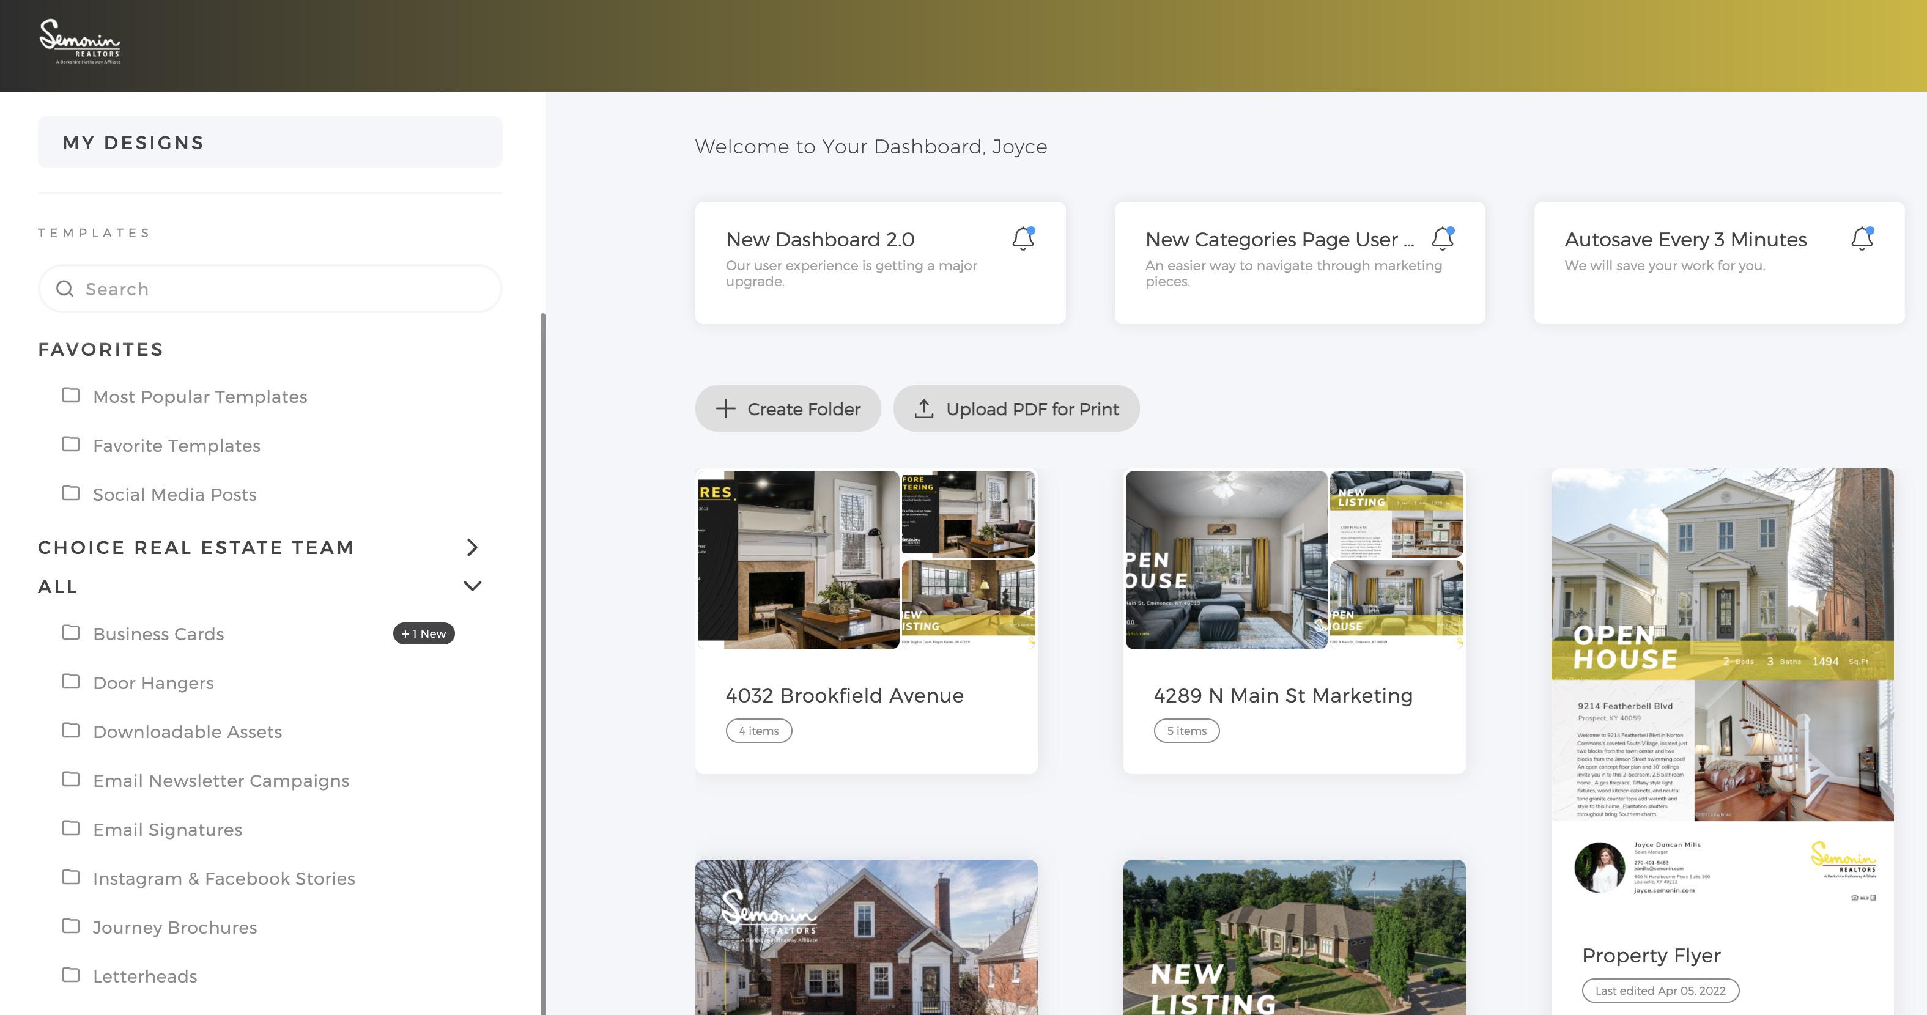This screenshot has width=1927, height=1015.
Task: Click the +1 New badge on Business Cards
Action: [x=423, y=633]
